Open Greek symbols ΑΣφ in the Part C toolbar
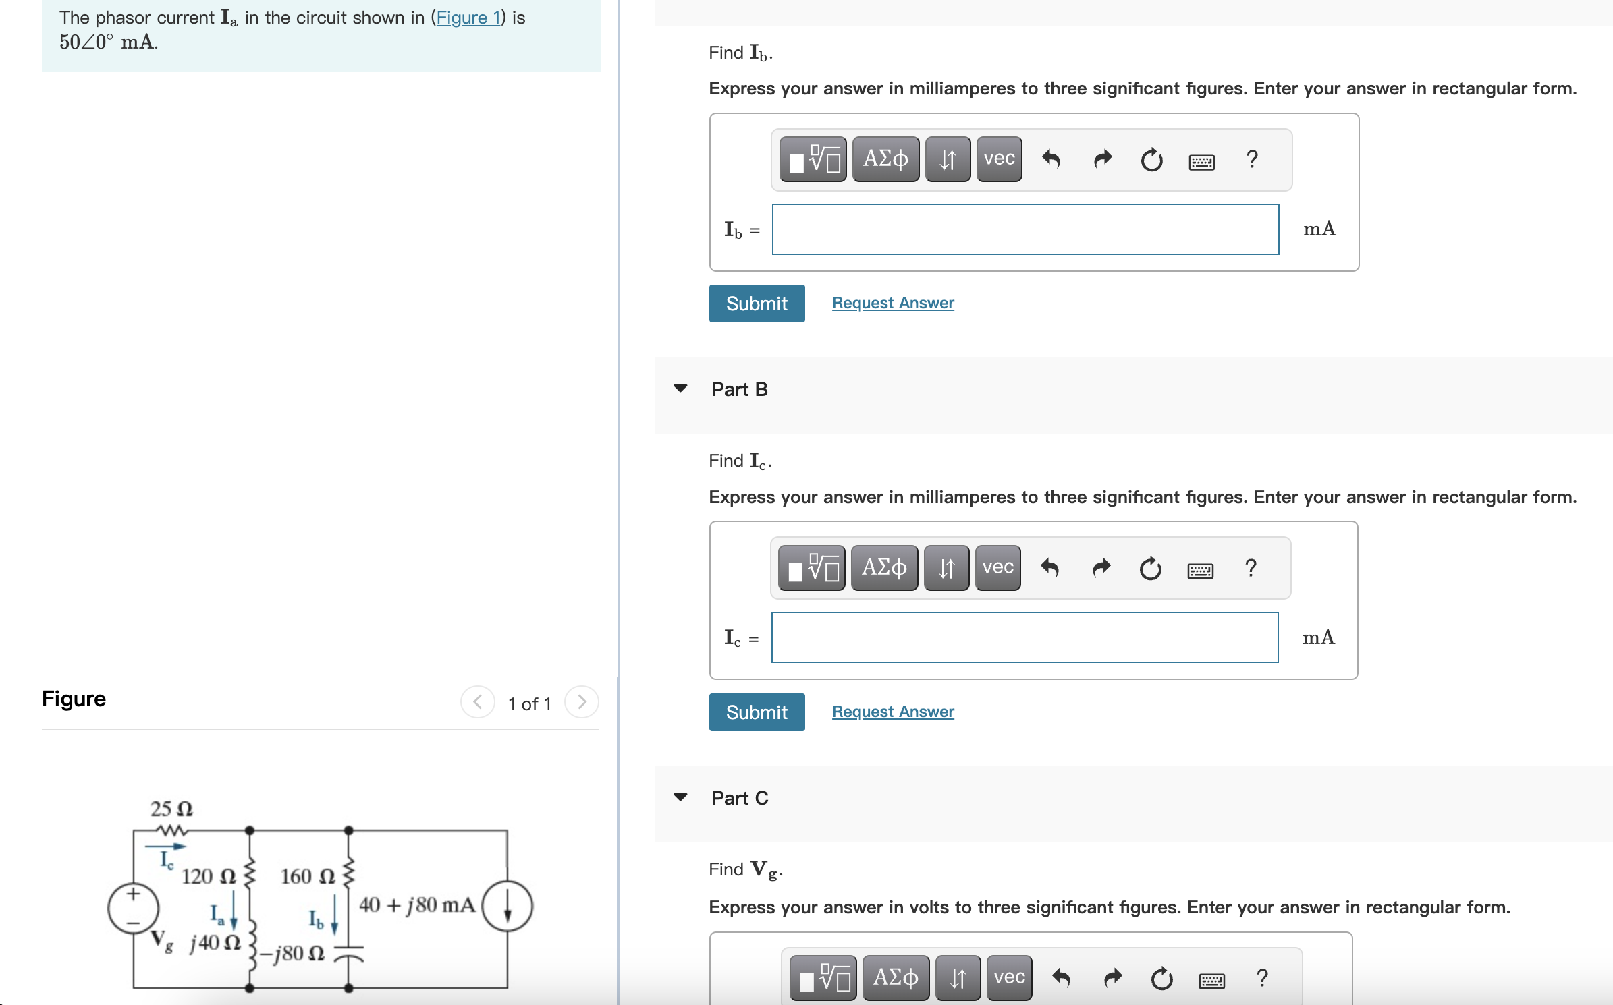Image resolution: width=1613 pixels, height=1005 pixels. pos(896,977)
